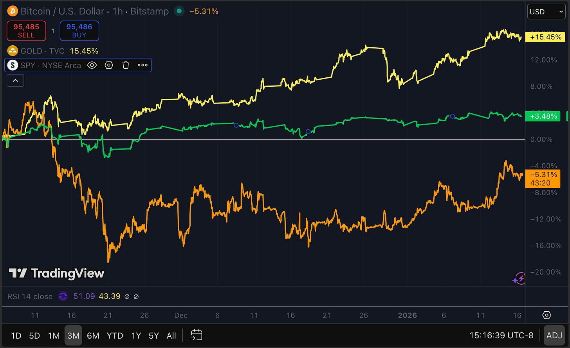Screen dimensions: 570x348
Task: Open the go-to-date calendar icon
Action: point(197,336)
